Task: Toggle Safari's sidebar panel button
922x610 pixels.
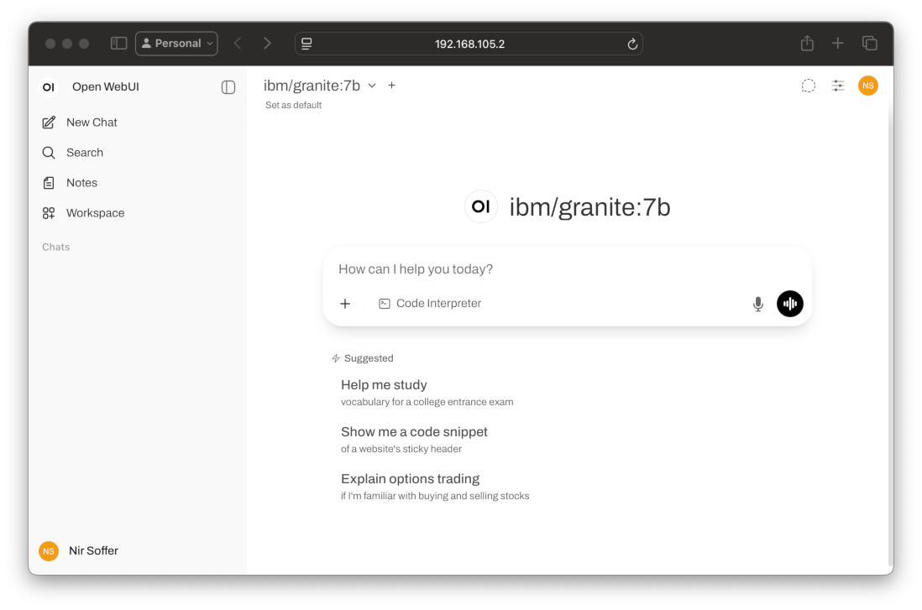Action: pos(118,44)
